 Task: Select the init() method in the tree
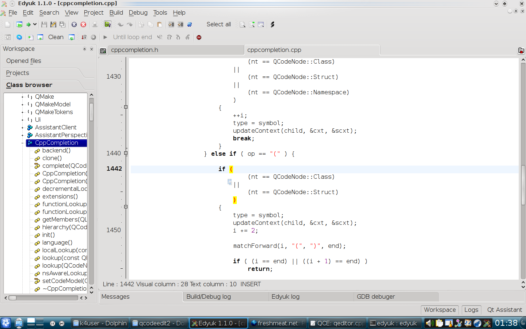click(49, 235)
